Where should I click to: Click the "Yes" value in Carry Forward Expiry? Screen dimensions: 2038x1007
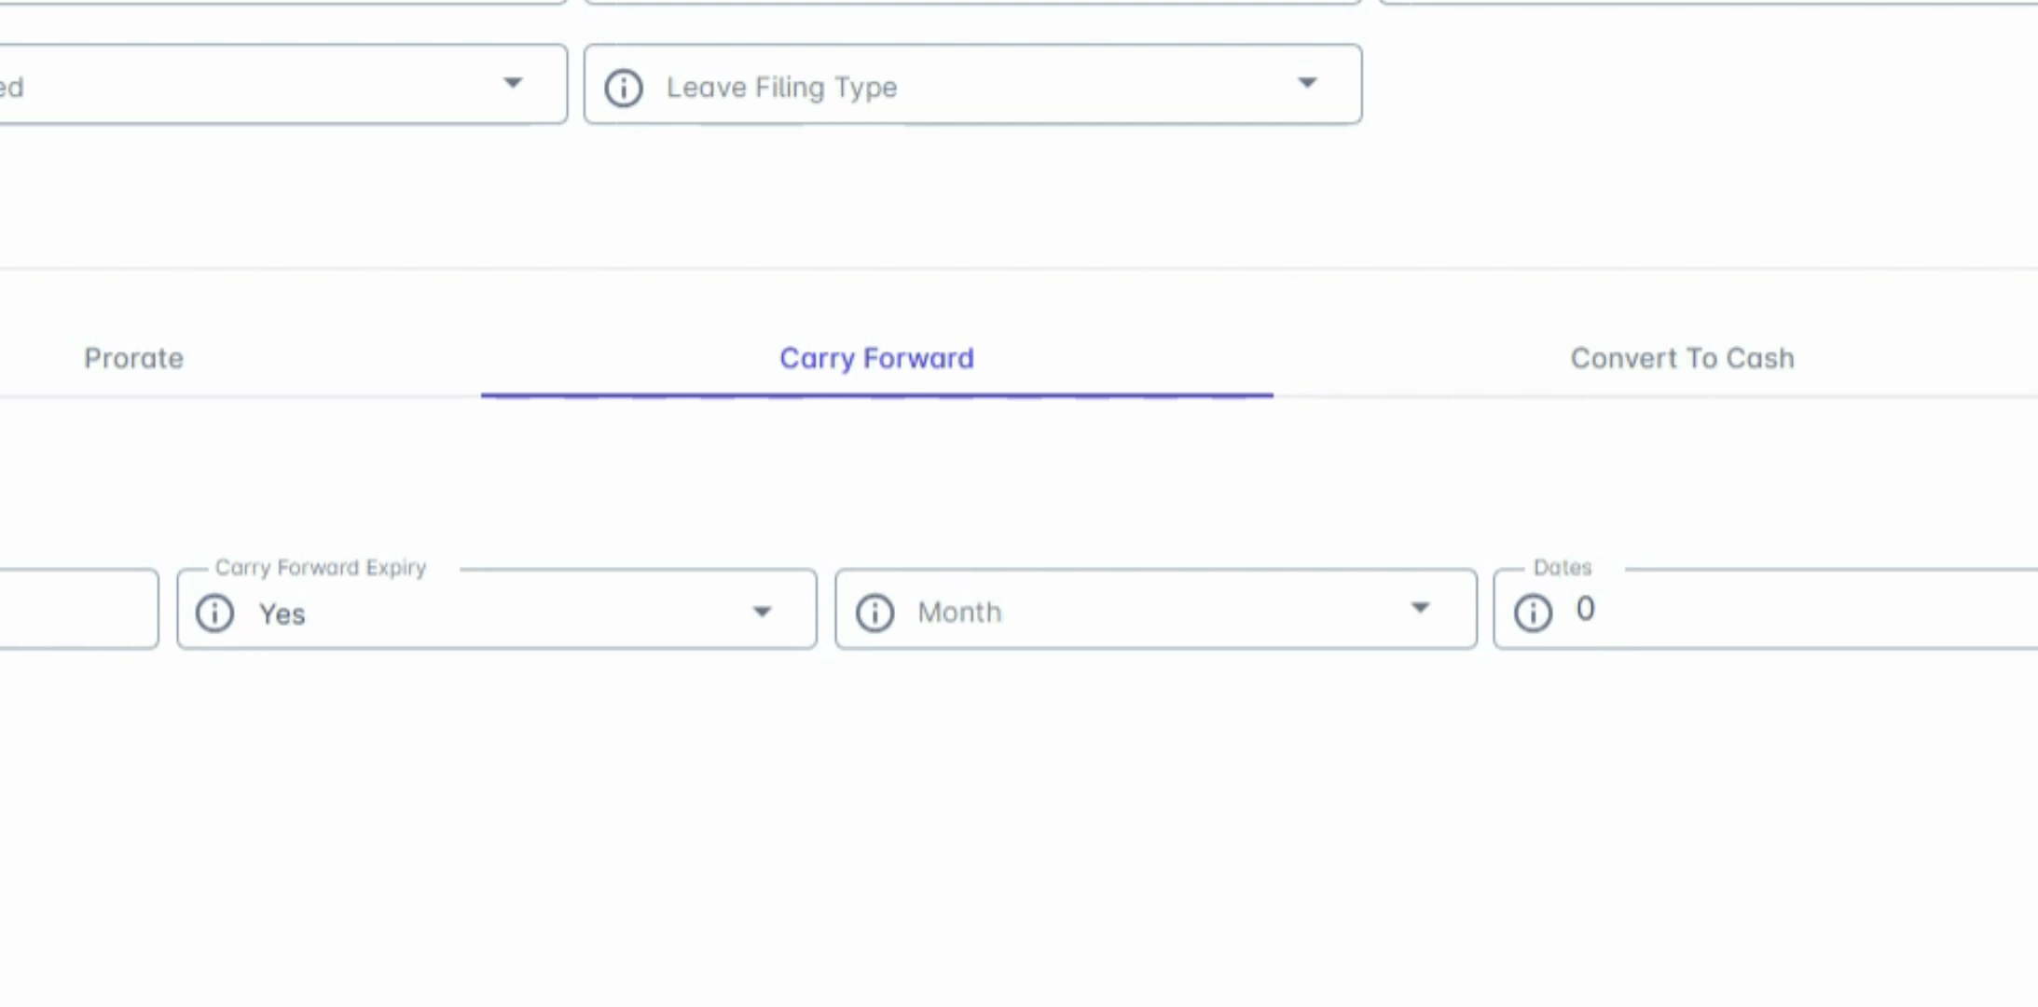pos(282,614)
